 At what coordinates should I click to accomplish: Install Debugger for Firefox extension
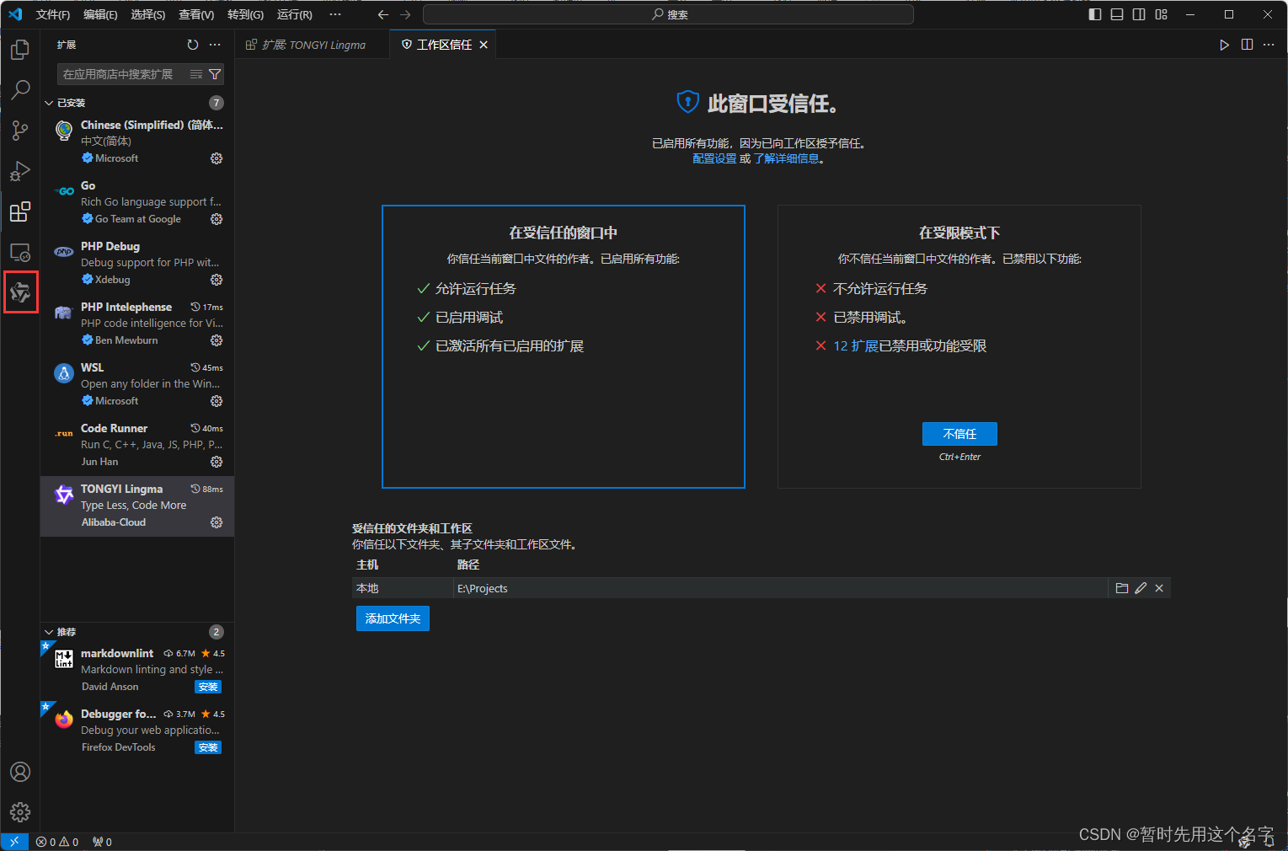(208, 747)
